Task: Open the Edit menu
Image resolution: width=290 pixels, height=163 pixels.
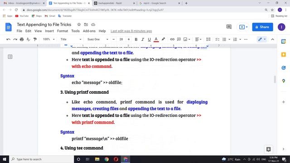Action: [x=28, y=31]
